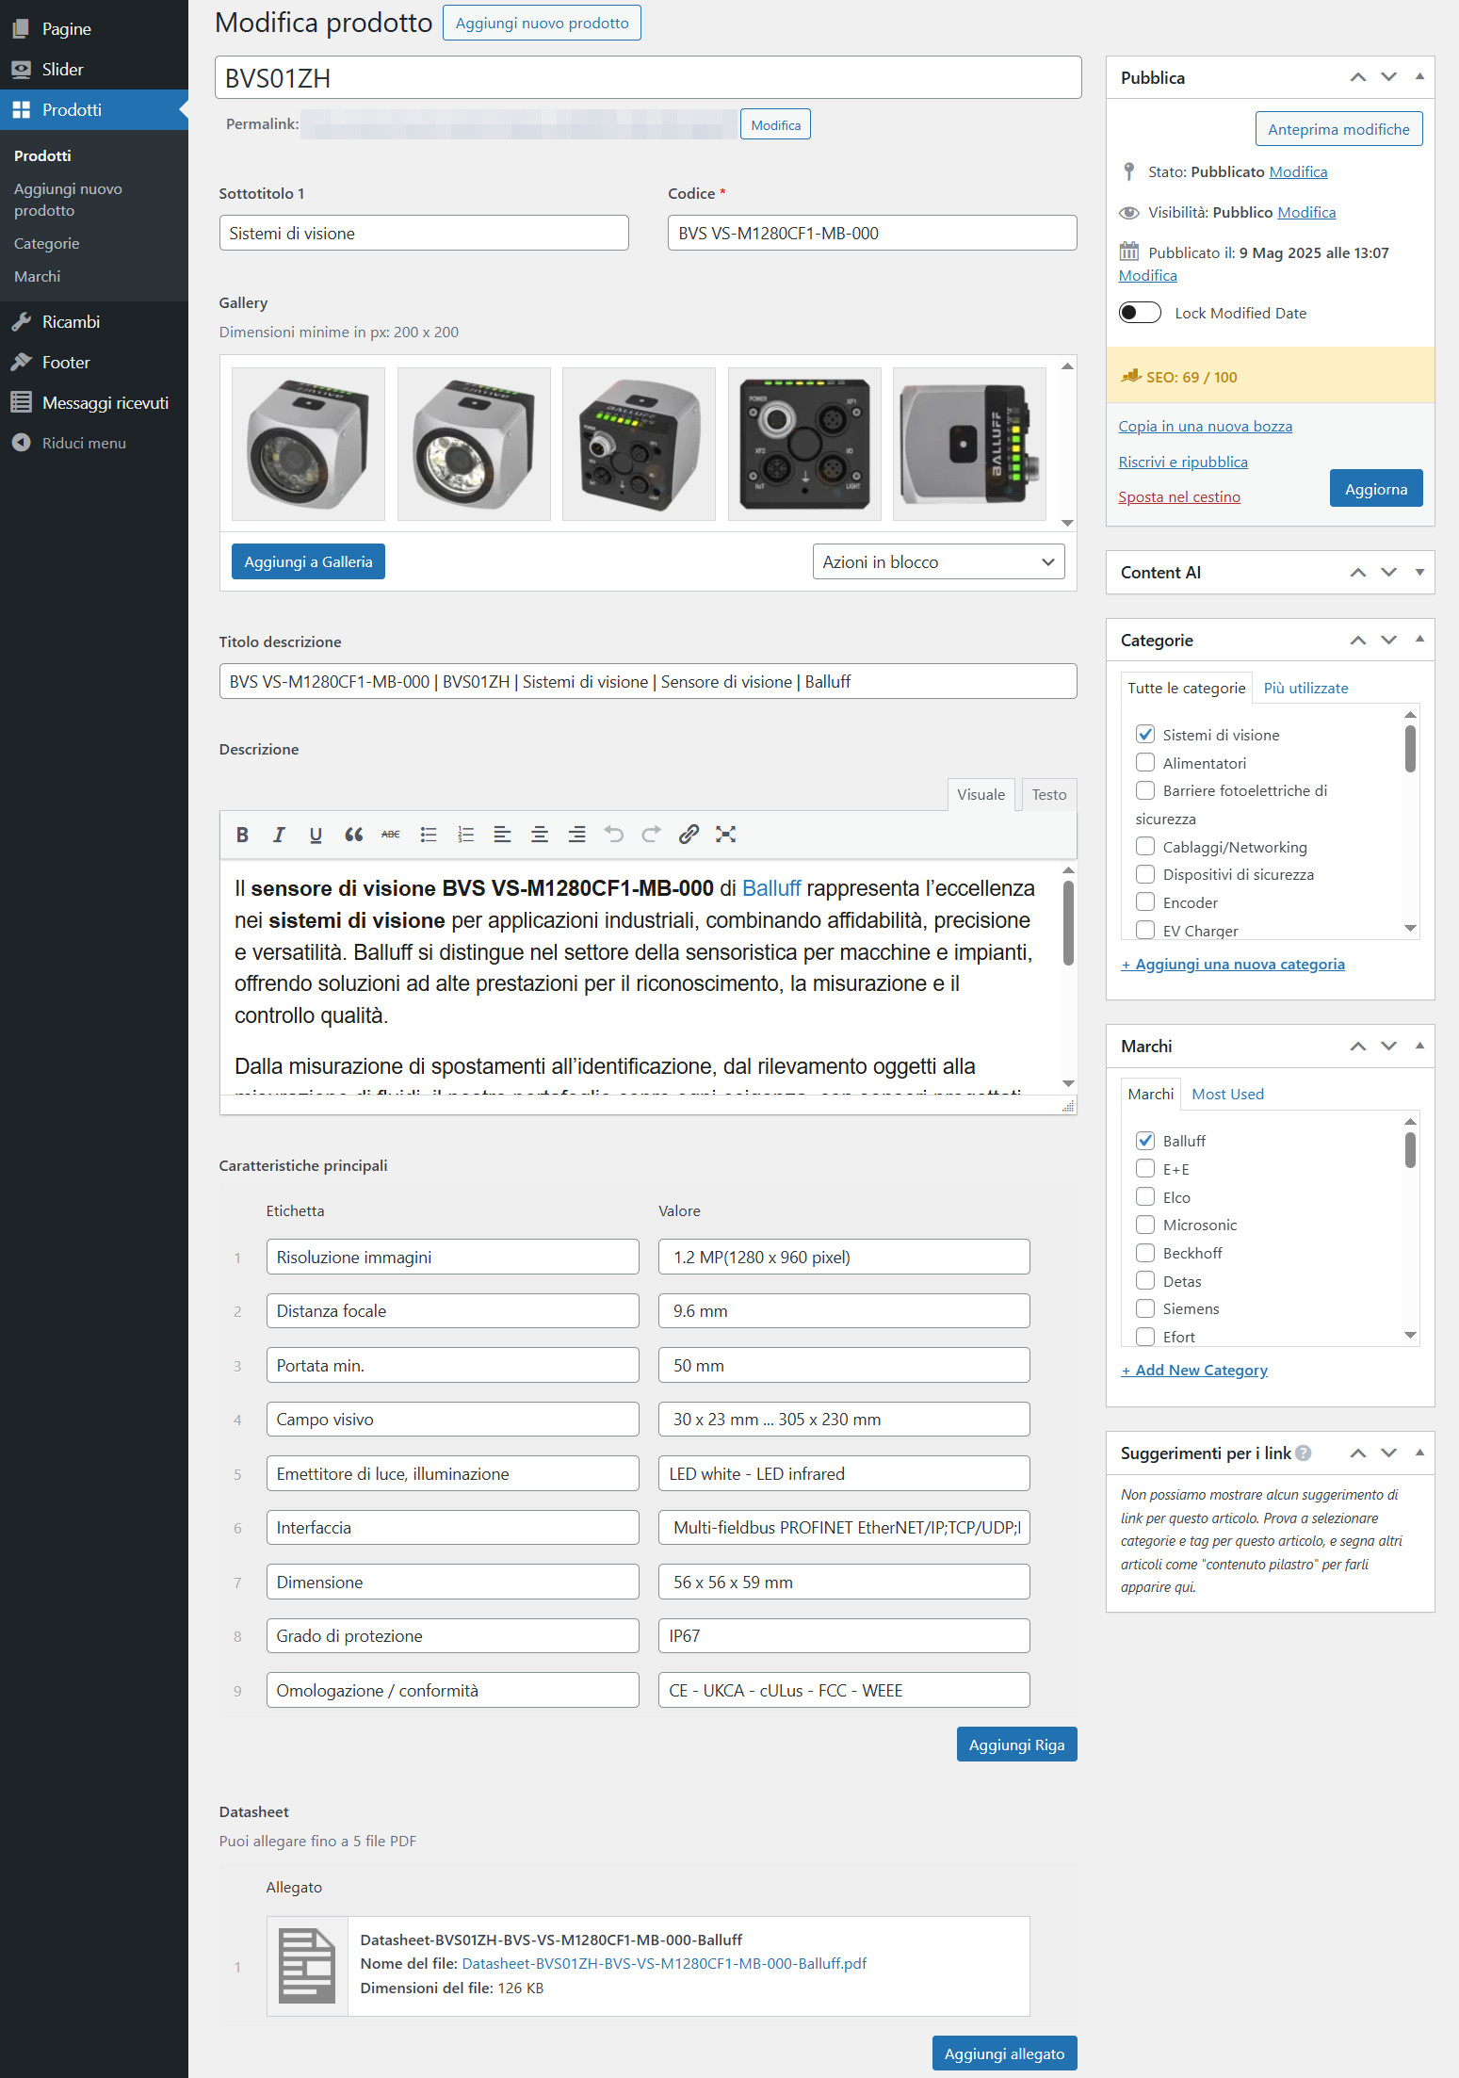1459x2078 pixels.
Task: Check the Alimentatori category checkbox
Action: tap(1145, 762)
